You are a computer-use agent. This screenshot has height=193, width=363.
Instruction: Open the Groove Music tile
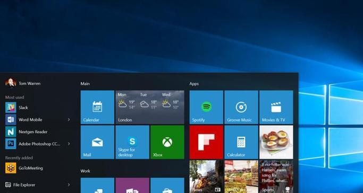[x=241, y=107]
